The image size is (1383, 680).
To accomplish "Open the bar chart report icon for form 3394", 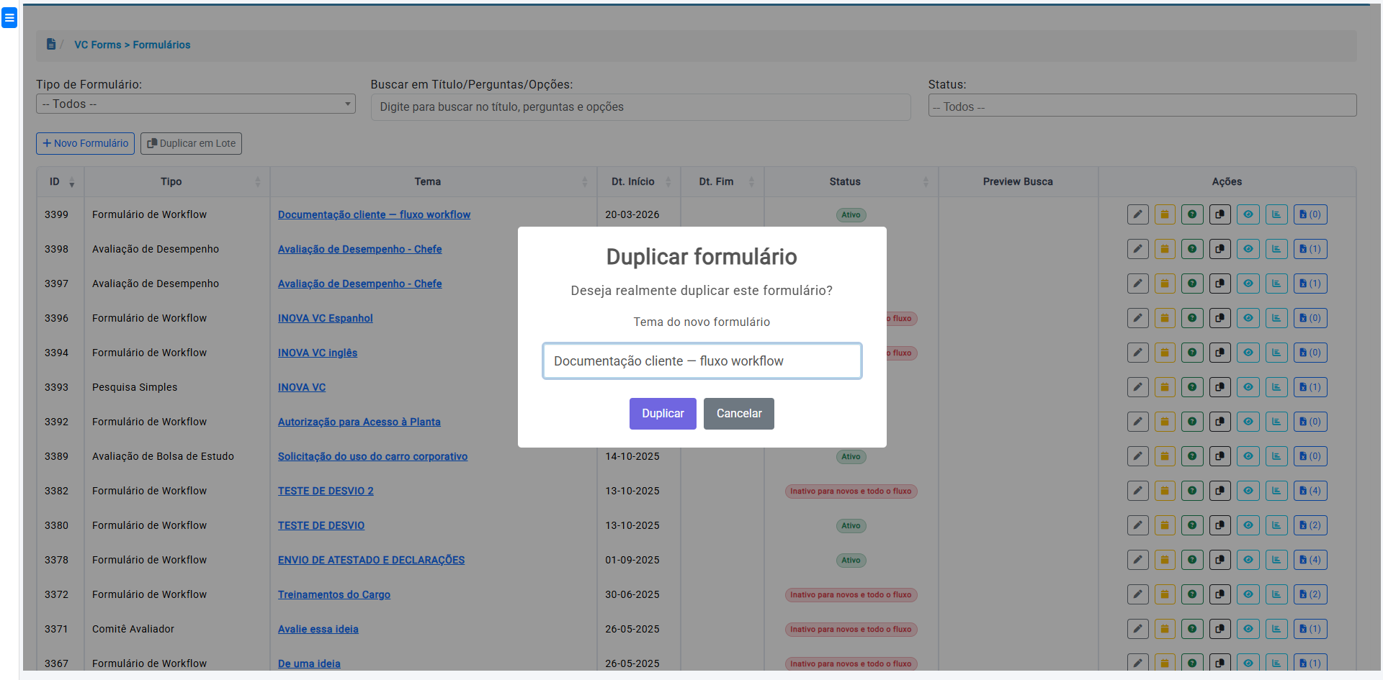I will tap(1276, 353).
